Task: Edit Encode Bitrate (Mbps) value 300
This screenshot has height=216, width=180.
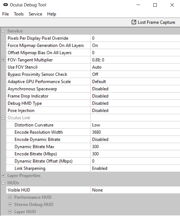Action: coord(135,154)
